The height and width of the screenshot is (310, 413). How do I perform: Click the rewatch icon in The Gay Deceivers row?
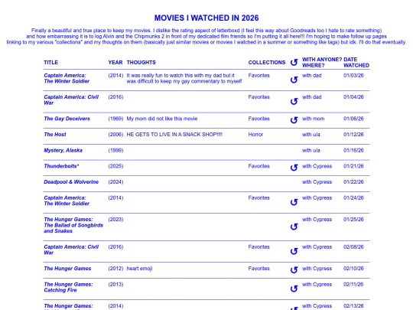294,120
